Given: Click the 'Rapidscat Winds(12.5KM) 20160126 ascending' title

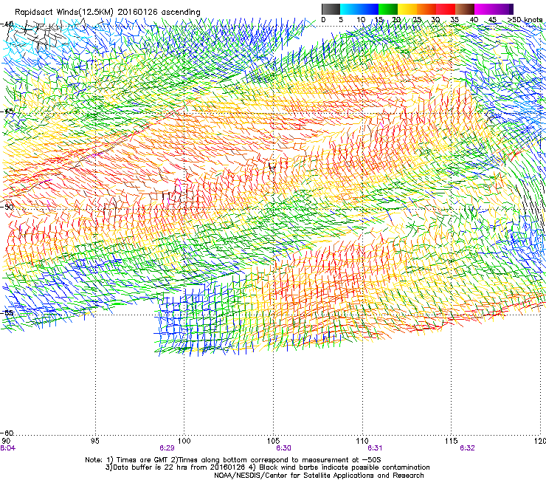Looking at the screenshot, I should pos(108,13).
